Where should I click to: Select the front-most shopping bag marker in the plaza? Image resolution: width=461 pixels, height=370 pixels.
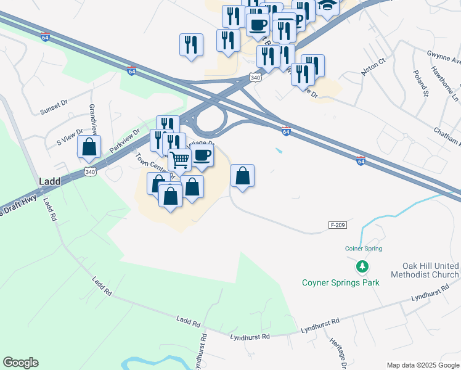coord(170,197)
